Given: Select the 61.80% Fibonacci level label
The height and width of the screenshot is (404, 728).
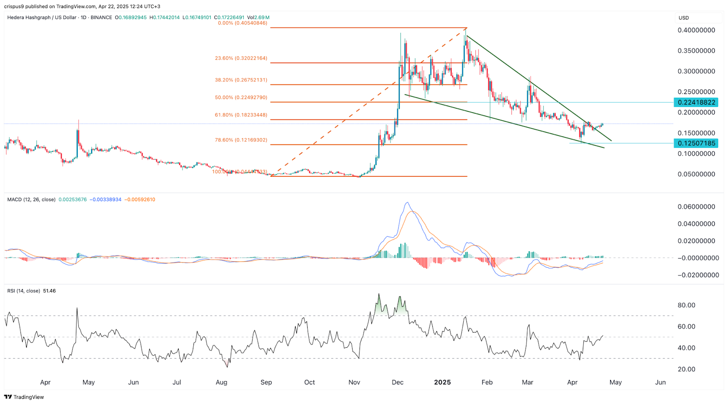Looking at the screenshot, I should [x=241, y=115].
